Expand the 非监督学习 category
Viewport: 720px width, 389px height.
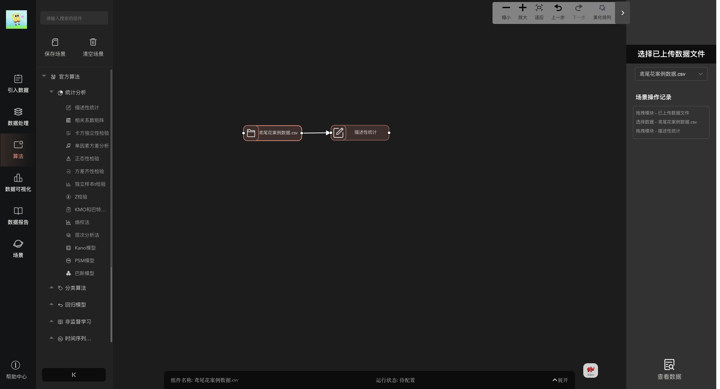[51, 321]
